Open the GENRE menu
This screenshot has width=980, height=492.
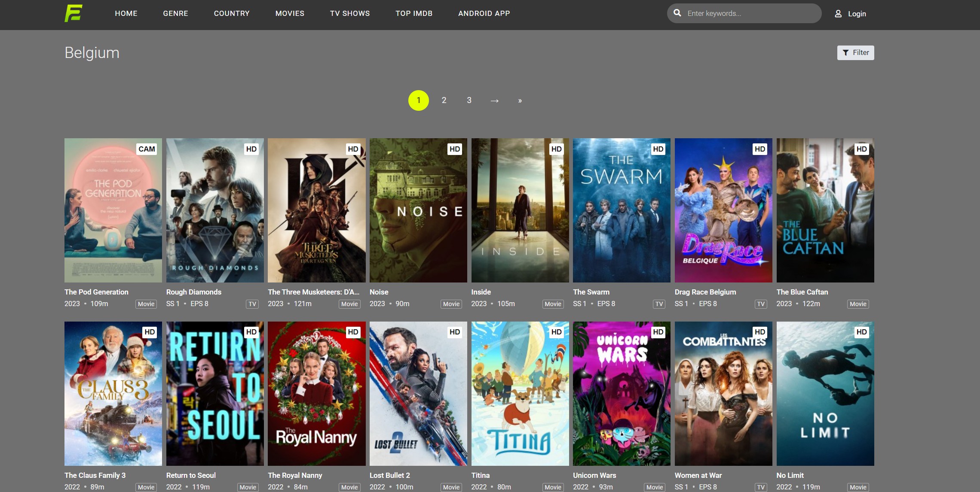click(175, 13)
